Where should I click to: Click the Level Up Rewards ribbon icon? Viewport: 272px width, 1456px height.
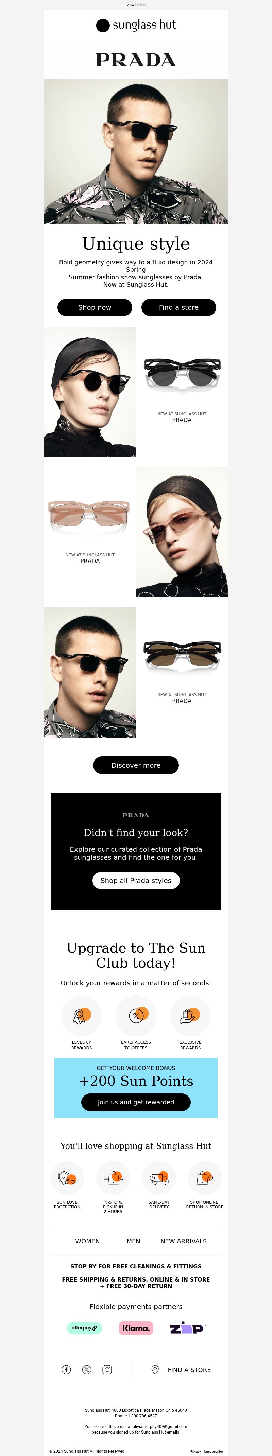click(82, 1016)
